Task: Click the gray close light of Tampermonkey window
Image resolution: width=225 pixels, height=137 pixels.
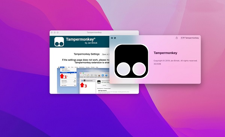Action: (x=52, y=33)
